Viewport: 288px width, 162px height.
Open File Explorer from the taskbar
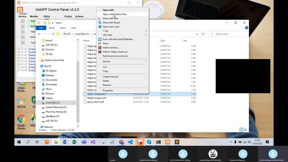56,142
